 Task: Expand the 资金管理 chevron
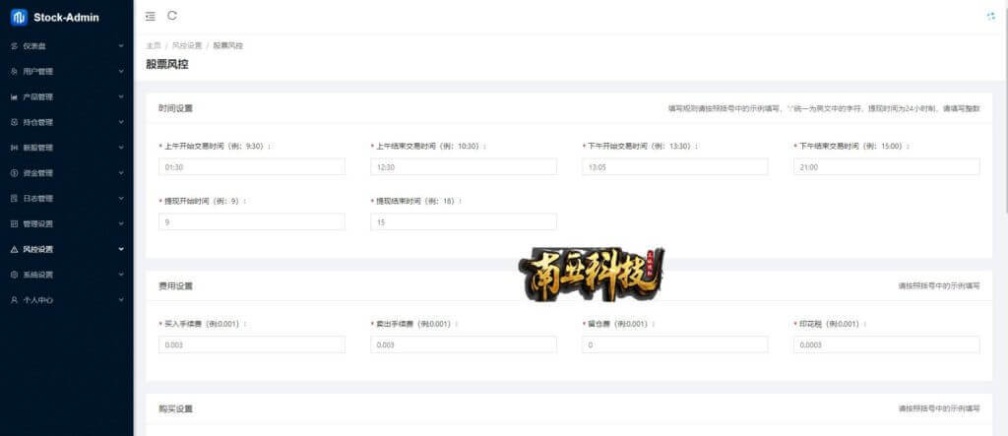coord(121,173)
